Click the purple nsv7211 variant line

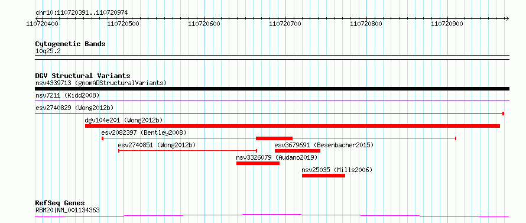(272, 101)
